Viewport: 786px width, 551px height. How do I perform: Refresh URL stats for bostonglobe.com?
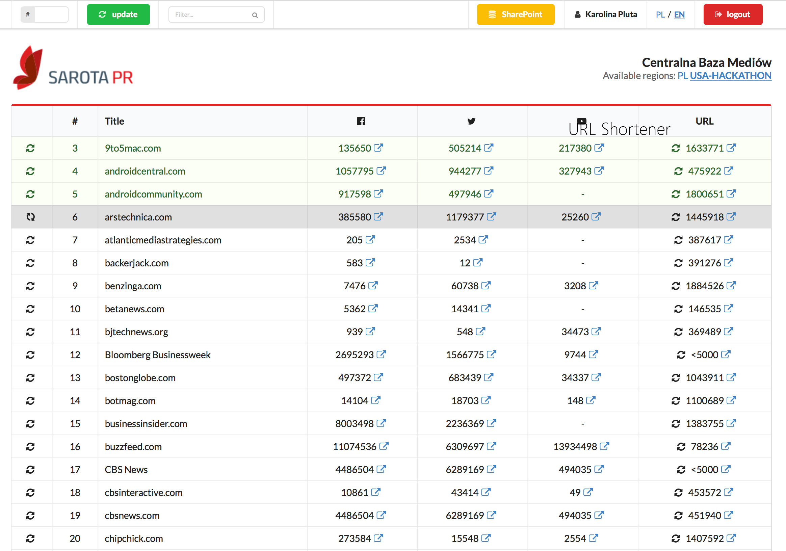tap(675, 378)
